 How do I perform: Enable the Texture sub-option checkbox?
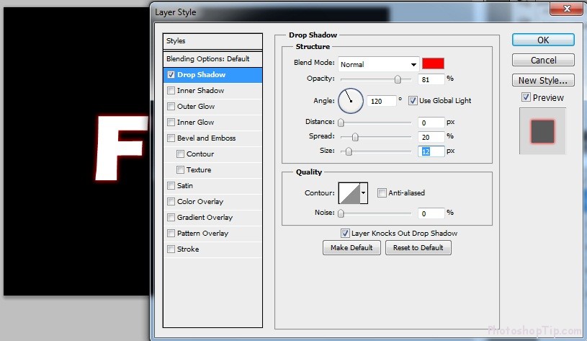click(x=181, y=169)
